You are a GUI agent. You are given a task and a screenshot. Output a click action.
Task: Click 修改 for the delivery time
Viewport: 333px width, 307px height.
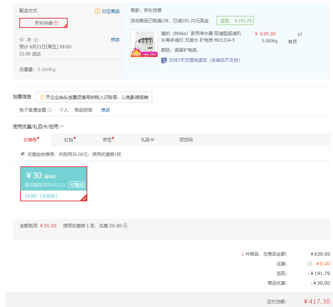115,40
